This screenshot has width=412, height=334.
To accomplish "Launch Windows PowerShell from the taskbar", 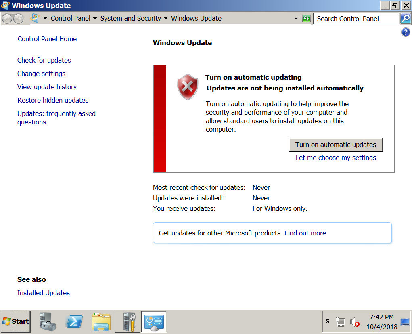I will coord(74,321).
